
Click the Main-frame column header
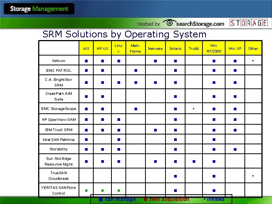coord(136,48)
